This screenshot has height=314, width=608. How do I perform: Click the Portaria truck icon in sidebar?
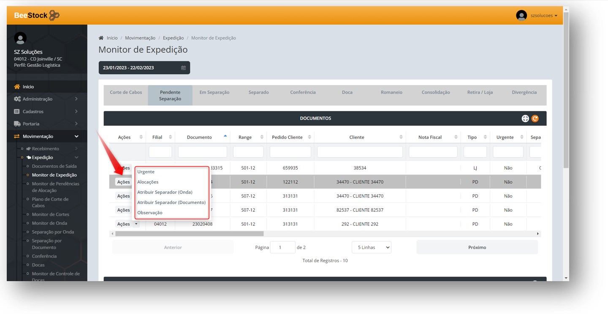17,124
